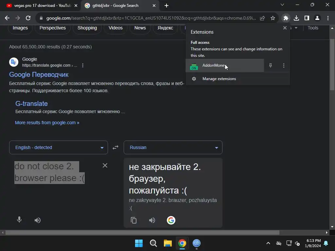Filter results by Shopping
335x251 pixels.
[87, 28]
